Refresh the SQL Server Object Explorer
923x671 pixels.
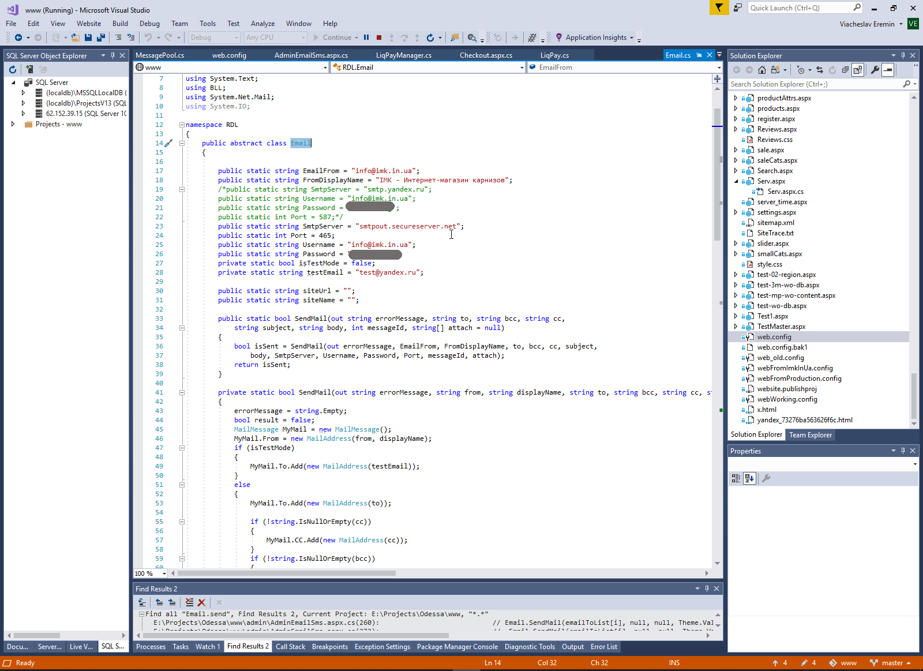pos(13,69)
